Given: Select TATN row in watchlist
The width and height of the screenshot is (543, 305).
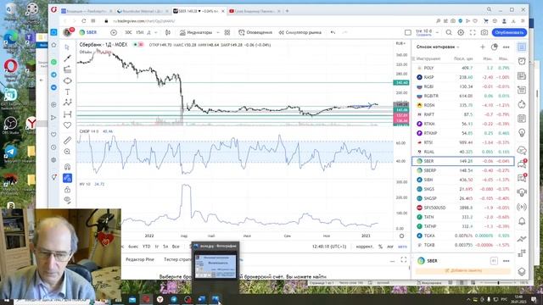Looking at the screenshot, I should [463, 217].
